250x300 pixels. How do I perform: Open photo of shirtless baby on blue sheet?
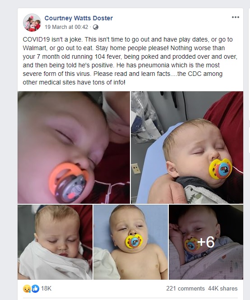[130, 242]
